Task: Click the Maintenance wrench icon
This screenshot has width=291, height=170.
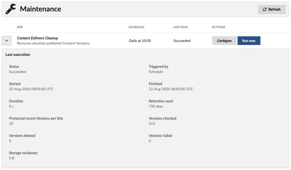Action: pyautogui.click(x=11, y=9)
